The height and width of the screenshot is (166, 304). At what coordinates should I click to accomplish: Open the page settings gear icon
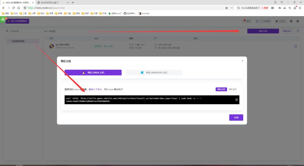click(291, 21)
